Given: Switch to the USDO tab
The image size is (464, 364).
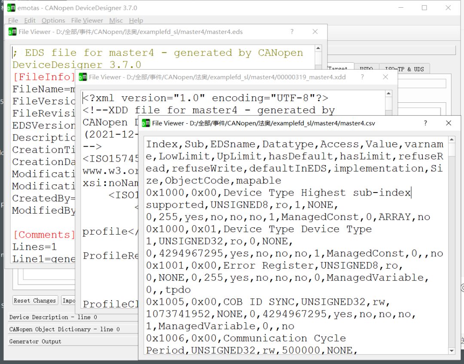Looking at the screenshot, I should click(366, 69).
